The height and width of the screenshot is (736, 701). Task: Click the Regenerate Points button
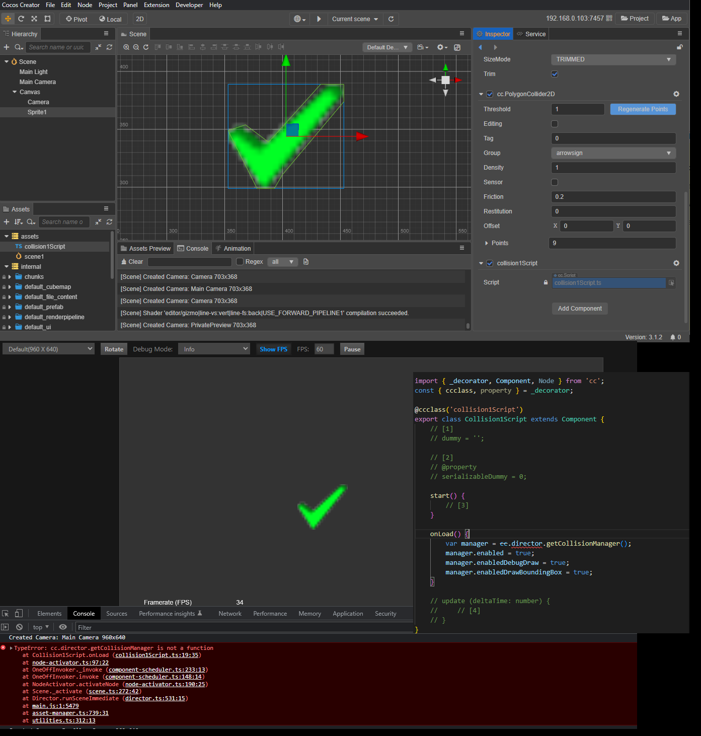point(643,109)
